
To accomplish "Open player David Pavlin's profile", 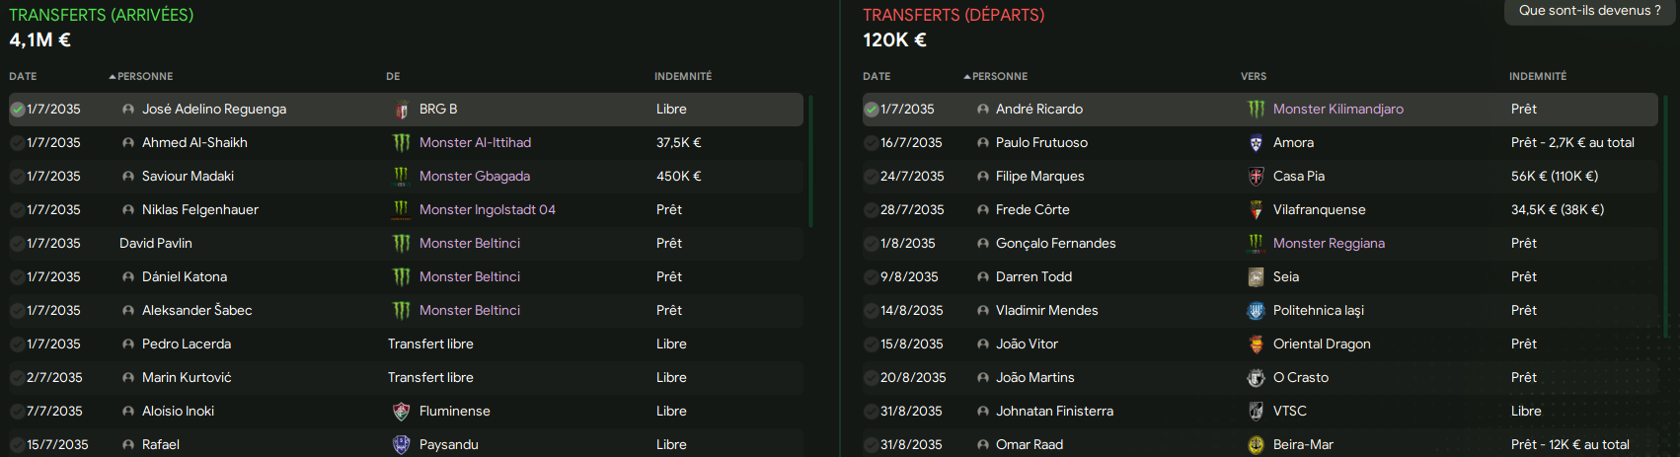I will tap(156, 244).
